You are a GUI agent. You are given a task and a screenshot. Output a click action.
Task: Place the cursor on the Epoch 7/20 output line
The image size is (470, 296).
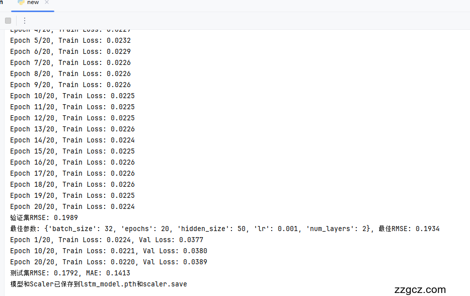point(70,62)
